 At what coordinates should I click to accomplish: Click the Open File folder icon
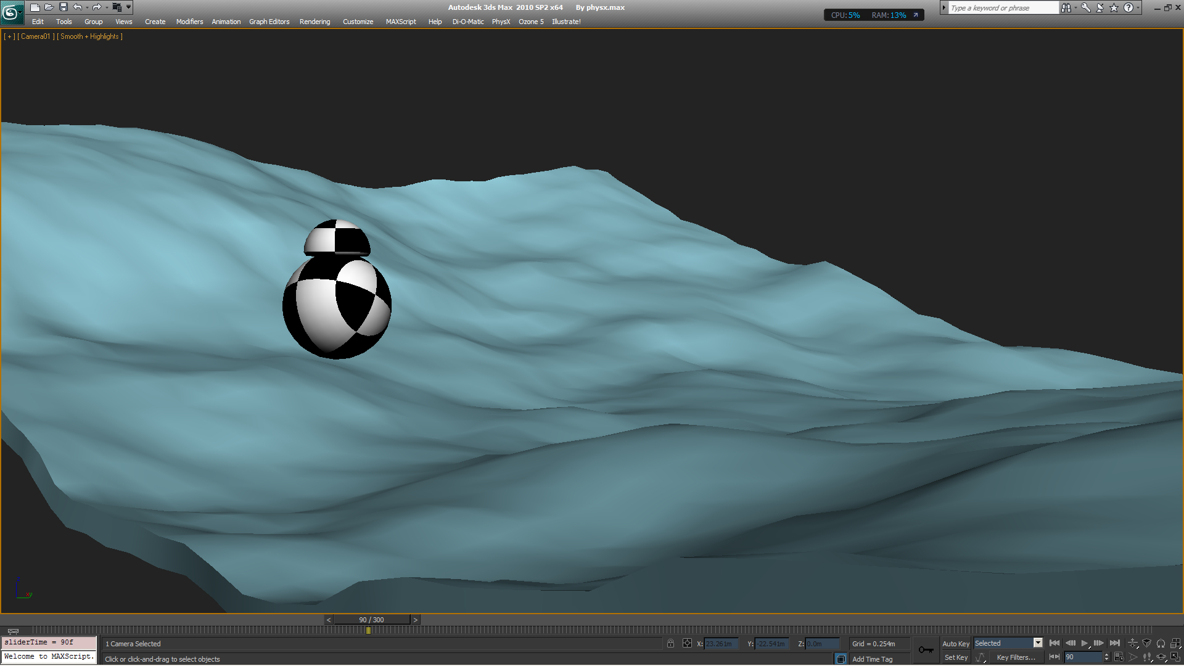tap(49, 7)
